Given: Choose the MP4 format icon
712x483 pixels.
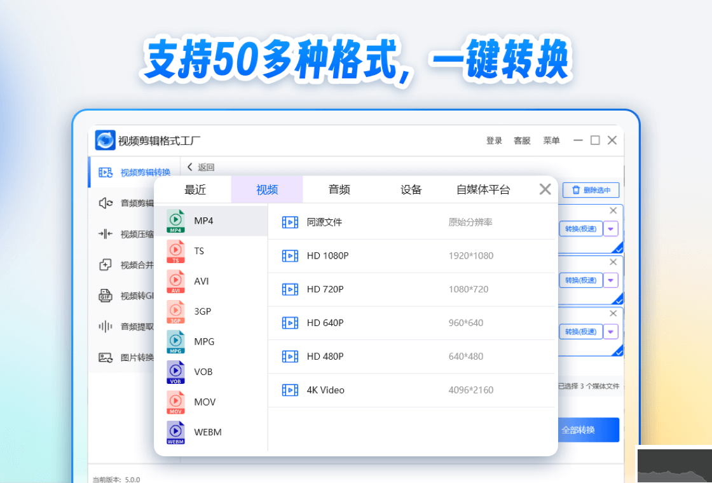Looking at the screenshot, I should pos(175,221).
